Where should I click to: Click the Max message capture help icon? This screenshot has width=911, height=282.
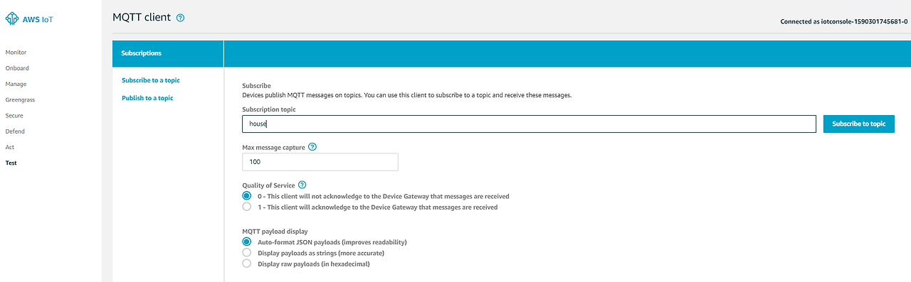pos(312,147)
